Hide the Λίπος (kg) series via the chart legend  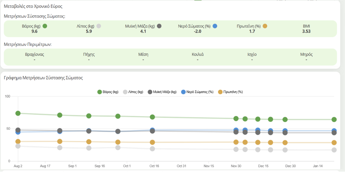point(133,92)
